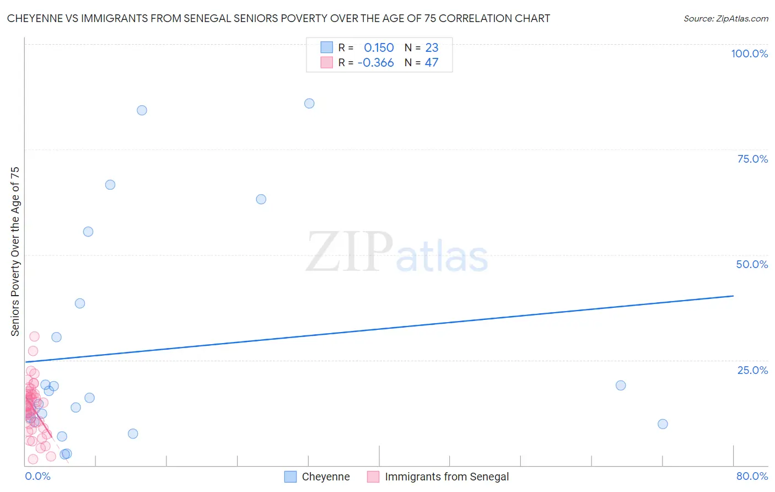The height and width of the screenshot is (492, 775).
Task: Click the Cheyenne point near 19% on the right
Action: coord(621,386)
